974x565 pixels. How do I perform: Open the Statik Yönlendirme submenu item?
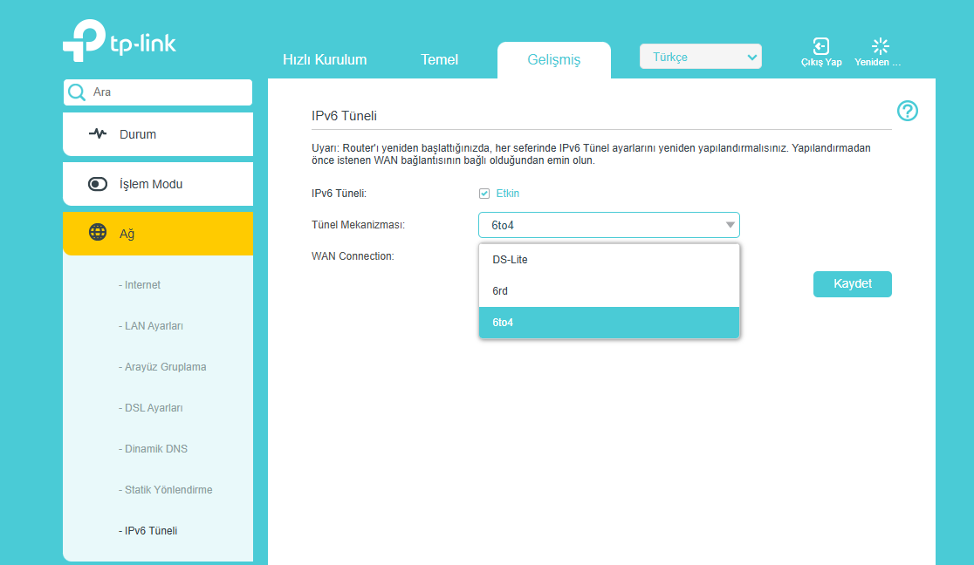pos(165,490)
